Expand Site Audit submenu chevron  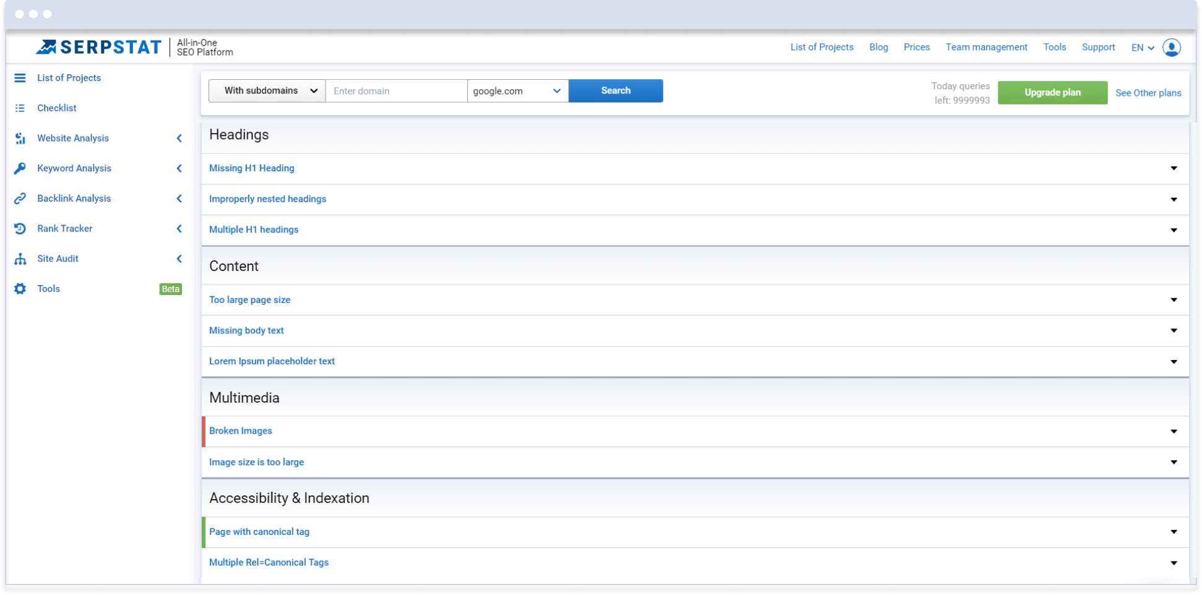pos(179,259)
